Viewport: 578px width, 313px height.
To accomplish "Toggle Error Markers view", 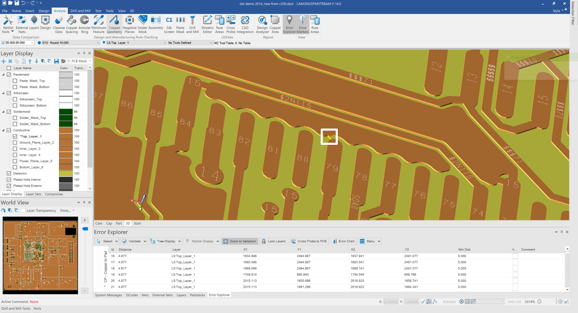I will [303, 24].
